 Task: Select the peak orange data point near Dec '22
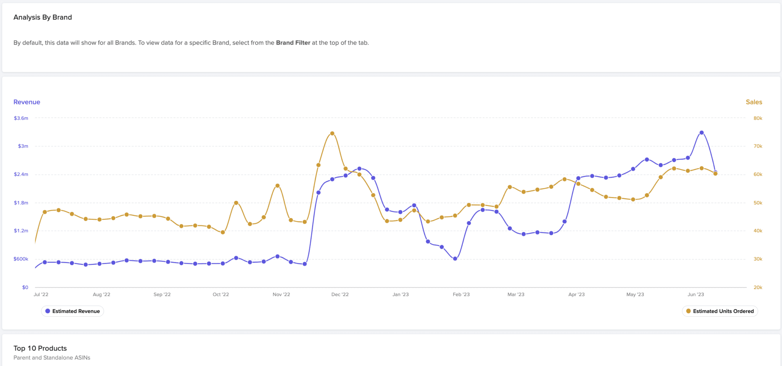[x=331, y=133]
